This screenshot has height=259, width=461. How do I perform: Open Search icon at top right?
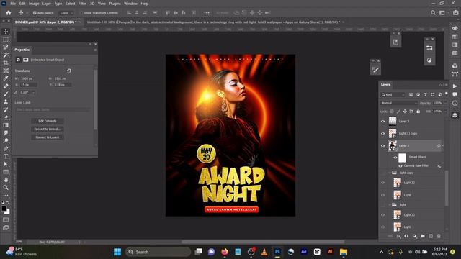click(433, 13)
